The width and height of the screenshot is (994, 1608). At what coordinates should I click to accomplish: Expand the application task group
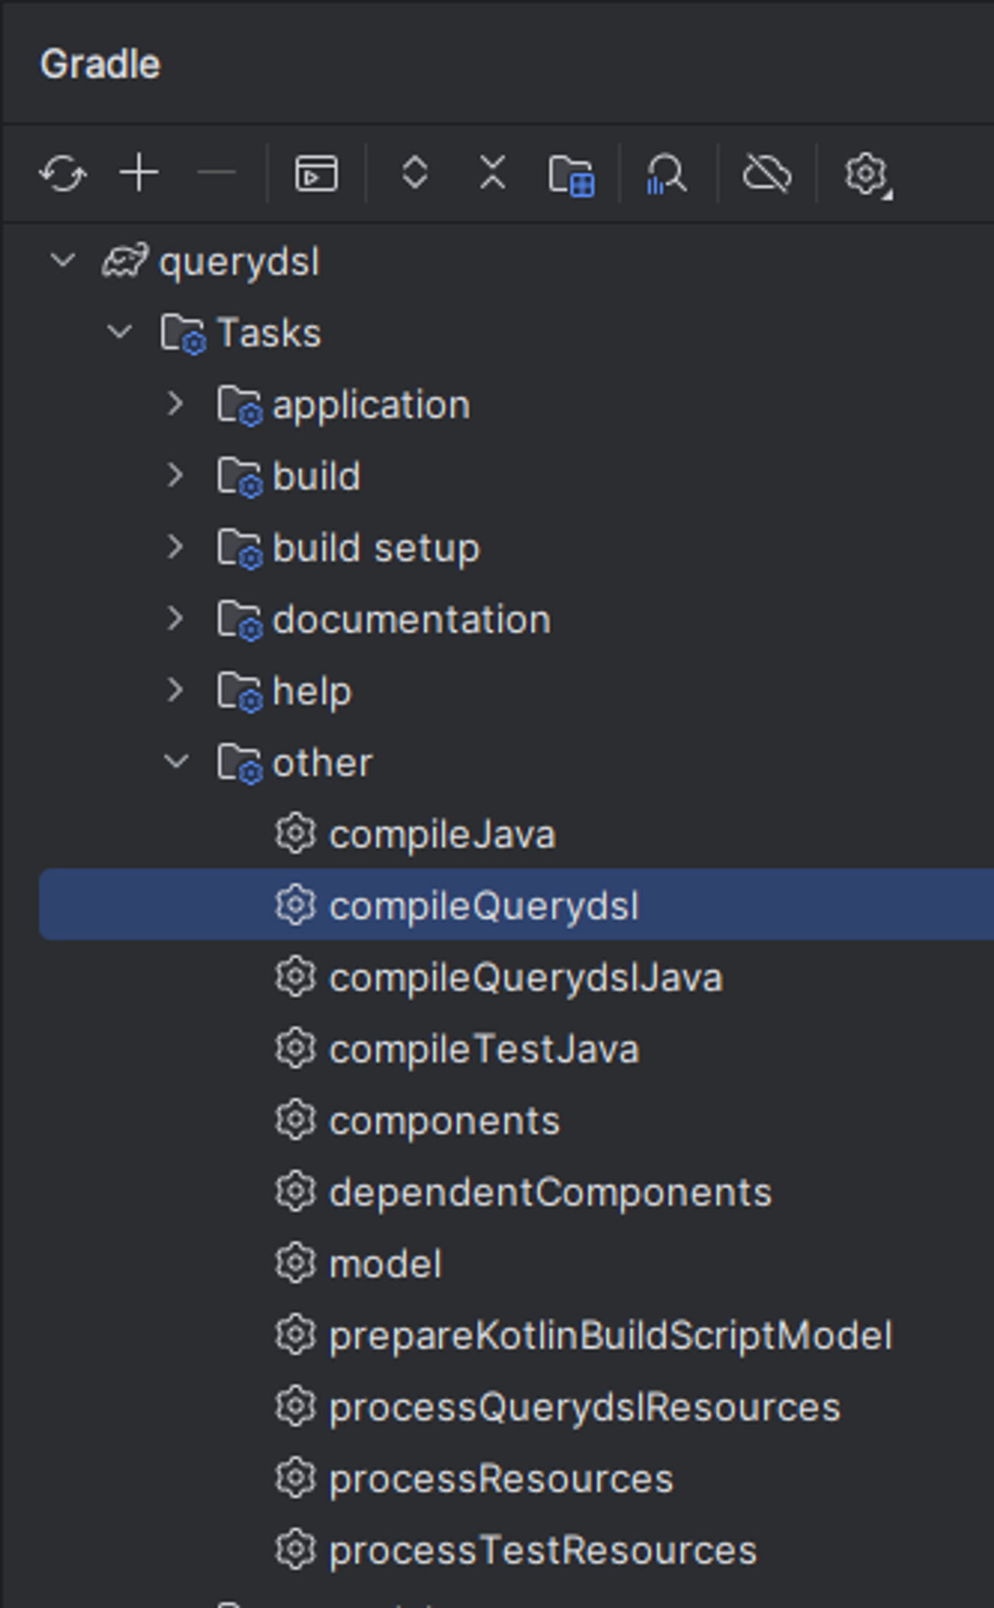pos(176,404)
